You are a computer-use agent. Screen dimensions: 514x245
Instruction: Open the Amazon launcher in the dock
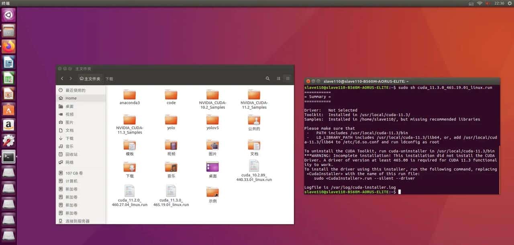9,124
